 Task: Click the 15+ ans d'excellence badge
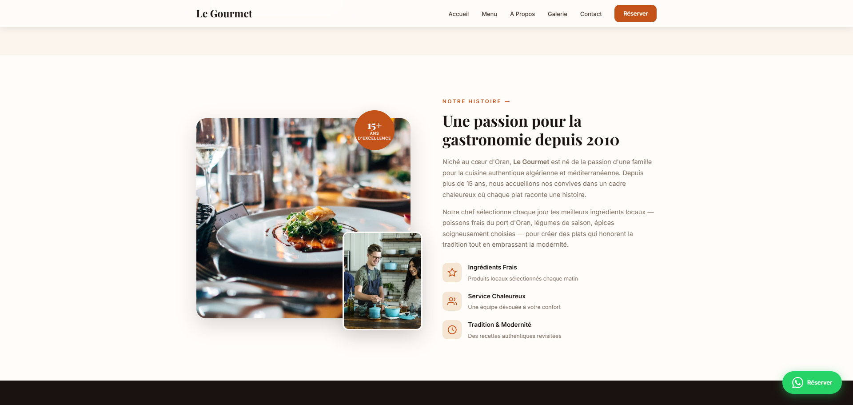[375, 130]
